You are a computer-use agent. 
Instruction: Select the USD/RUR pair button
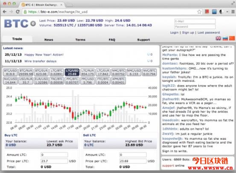pyautogui.click(x=26, y=81)
